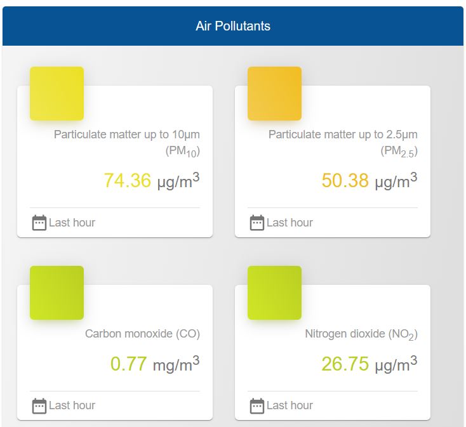466x427 pixels.
Task: Click 'Last hour' text under the PM2.5 value
Action: click(290, 223)
